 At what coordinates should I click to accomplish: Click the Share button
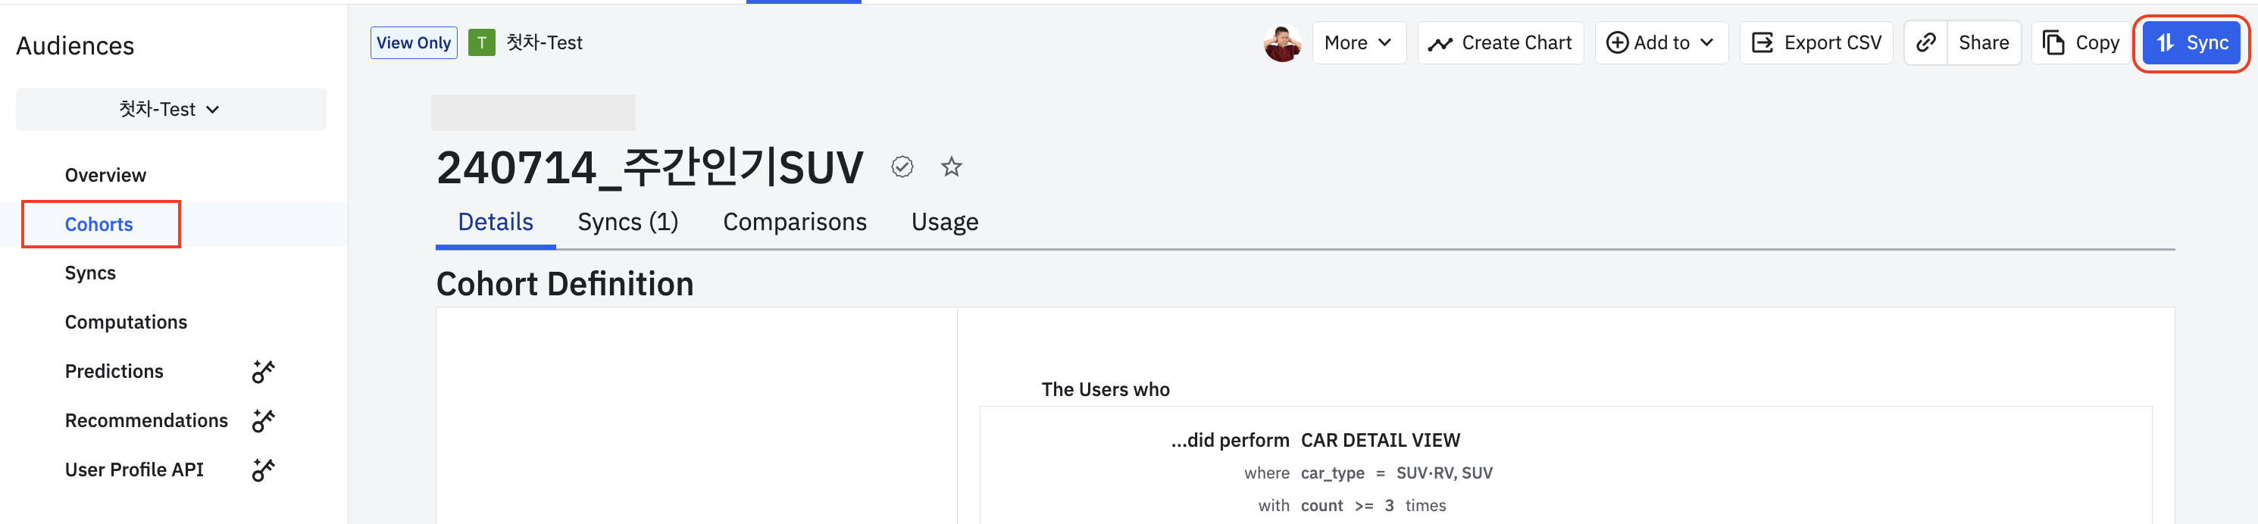click(1984, 43)
